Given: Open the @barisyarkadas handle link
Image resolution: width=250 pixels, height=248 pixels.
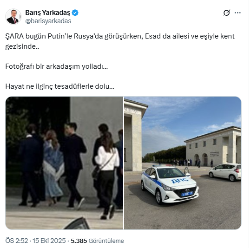Looking at the screenshot, I should tap(48, 21).
